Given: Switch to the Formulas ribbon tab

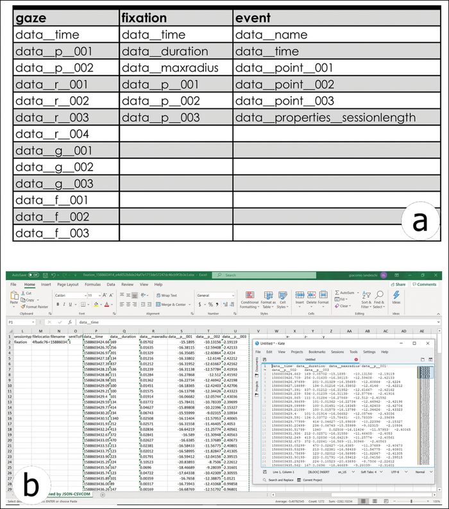Looking at the screenshot, I should pyautogui.click(x=92, y=285).
